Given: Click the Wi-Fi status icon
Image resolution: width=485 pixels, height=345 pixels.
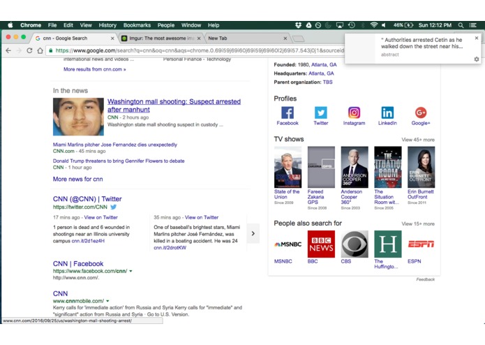Looking at the screenshot, I should 373,25.
